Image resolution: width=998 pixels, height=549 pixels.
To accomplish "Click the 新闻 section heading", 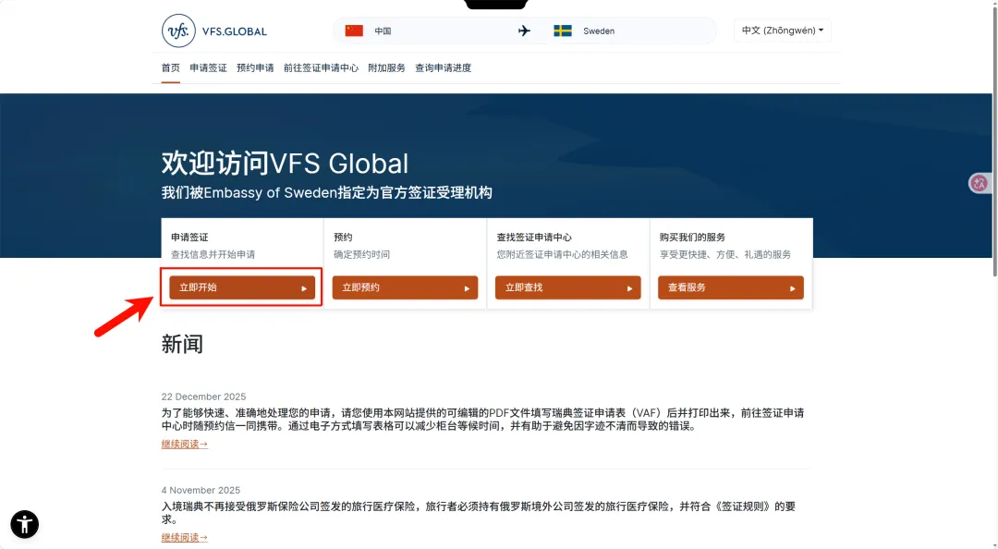I will tap(182, 345).
